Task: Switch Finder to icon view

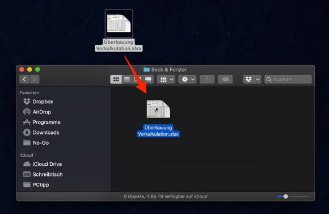Action: pos(116,79)
